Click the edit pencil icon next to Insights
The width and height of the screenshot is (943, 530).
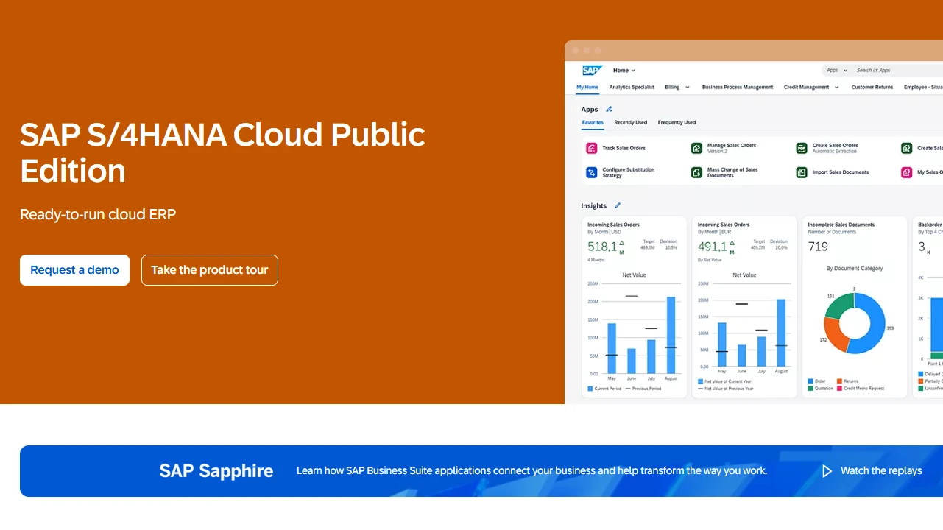point(618,206)
